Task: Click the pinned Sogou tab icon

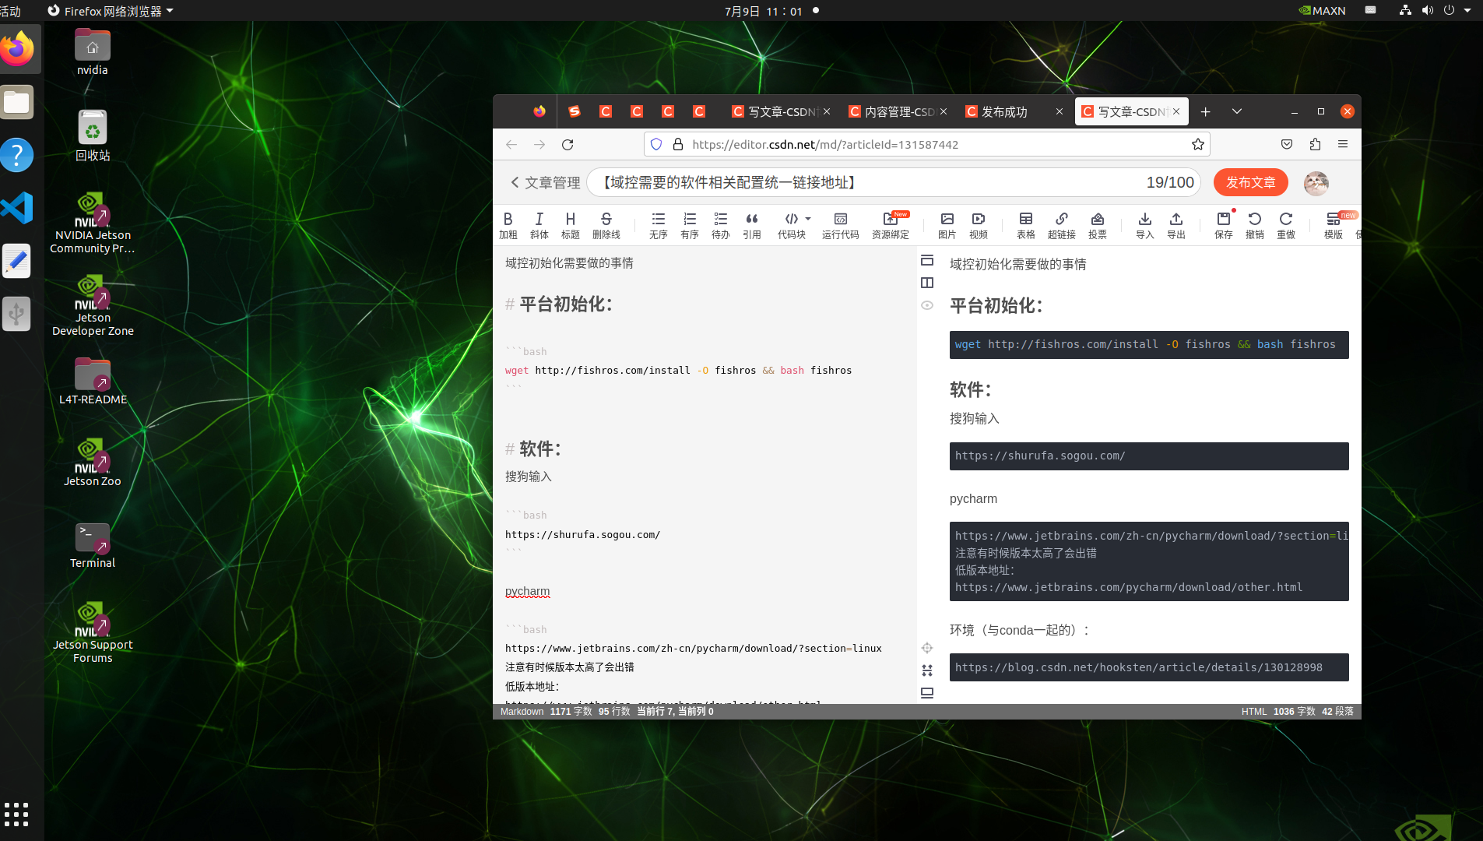Action: [575, 111]
